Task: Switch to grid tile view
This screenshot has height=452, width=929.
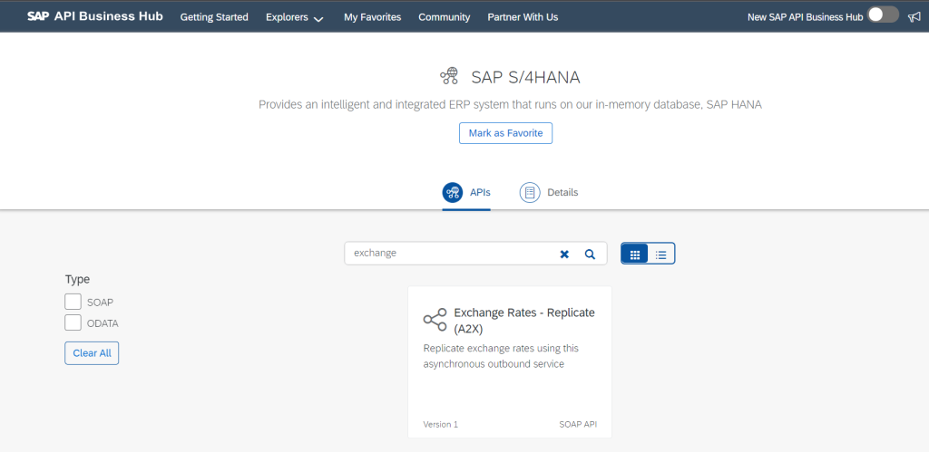Action: (634, 255)
